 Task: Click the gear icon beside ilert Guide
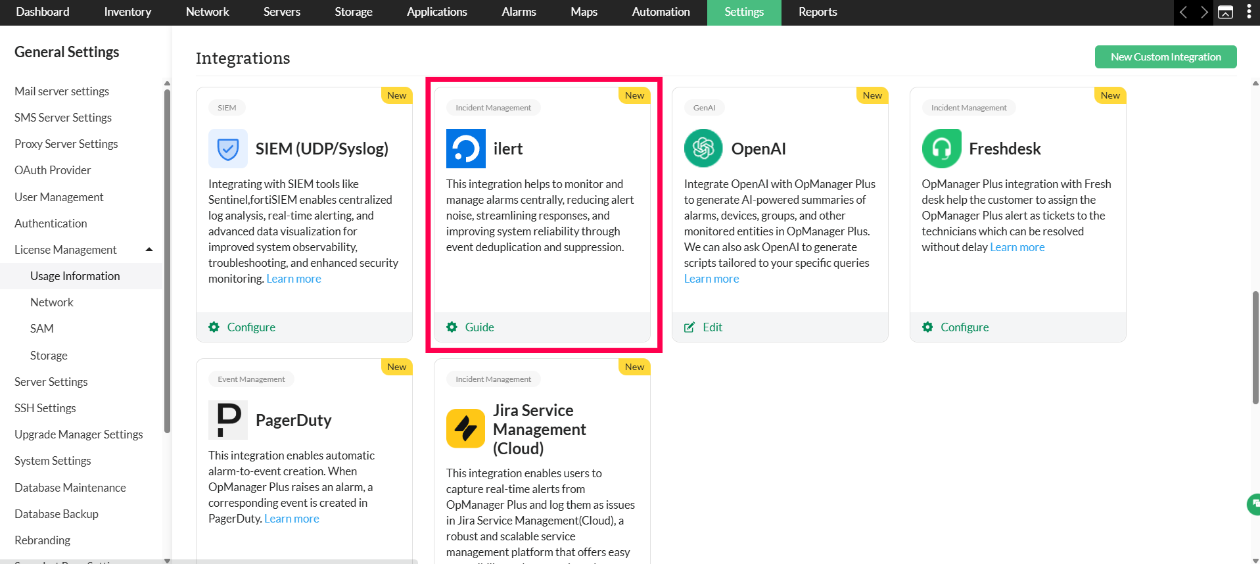coord(452,327)
